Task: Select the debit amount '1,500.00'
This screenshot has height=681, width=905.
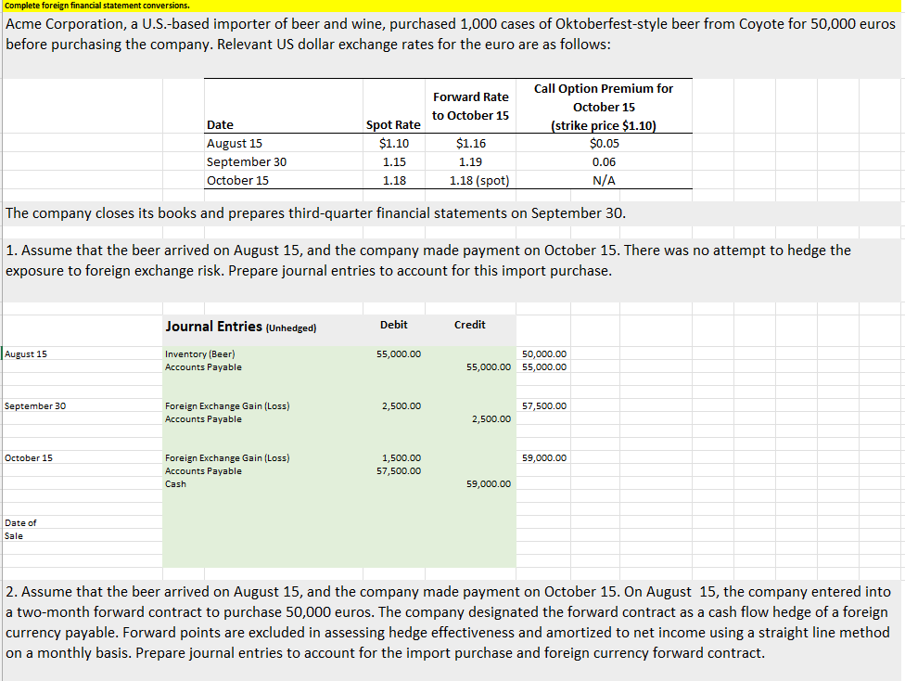Action: click(x=402, y=458)
